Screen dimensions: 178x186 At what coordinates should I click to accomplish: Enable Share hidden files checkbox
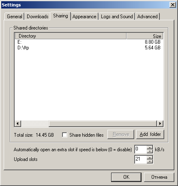pos(64,135)
